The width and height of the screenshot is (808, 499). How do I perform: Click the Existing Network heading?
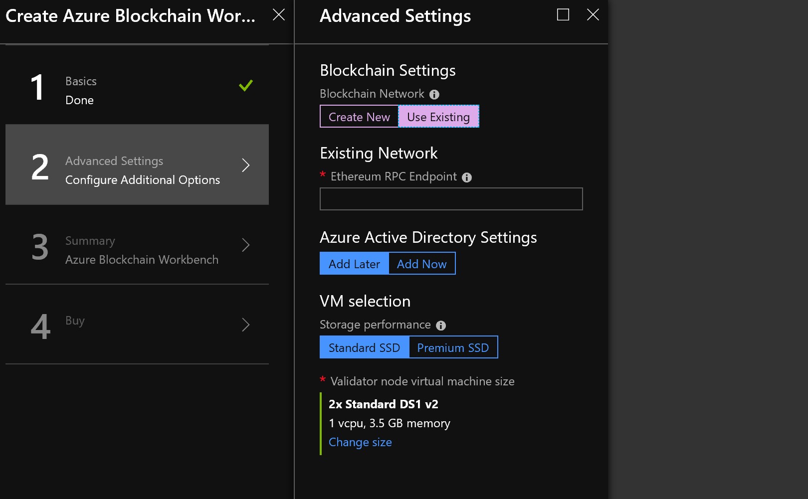[x=379, y=153]
